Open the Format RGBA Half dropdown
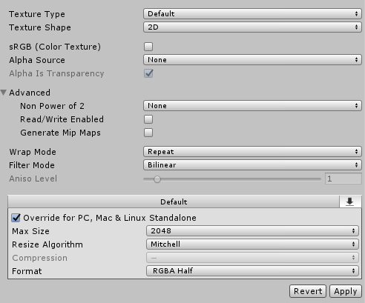365x303 pixels. [252, 271]
